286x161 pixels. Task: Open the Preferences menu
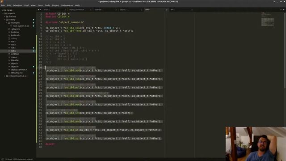(x=67, y=5)
